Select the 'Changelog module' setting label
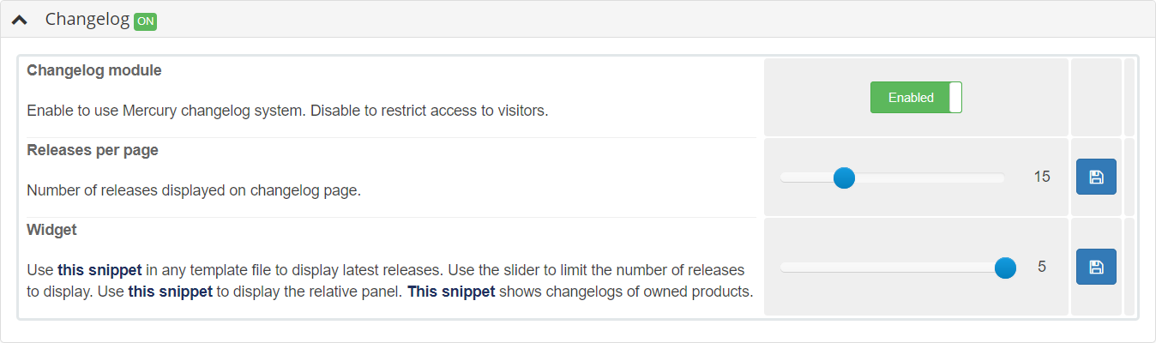 [x=94, y=70]
